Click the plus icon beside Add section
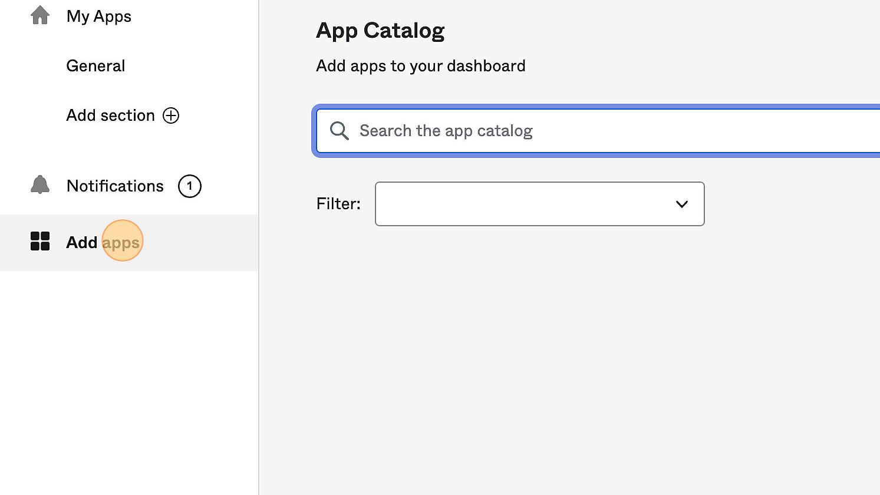The image size is (880, 495). [x=171, y=115]
